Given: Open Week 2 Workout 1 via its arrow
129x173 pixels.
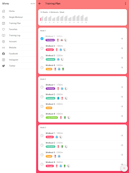Looking at the screenshot, I should tap(122, 87).
